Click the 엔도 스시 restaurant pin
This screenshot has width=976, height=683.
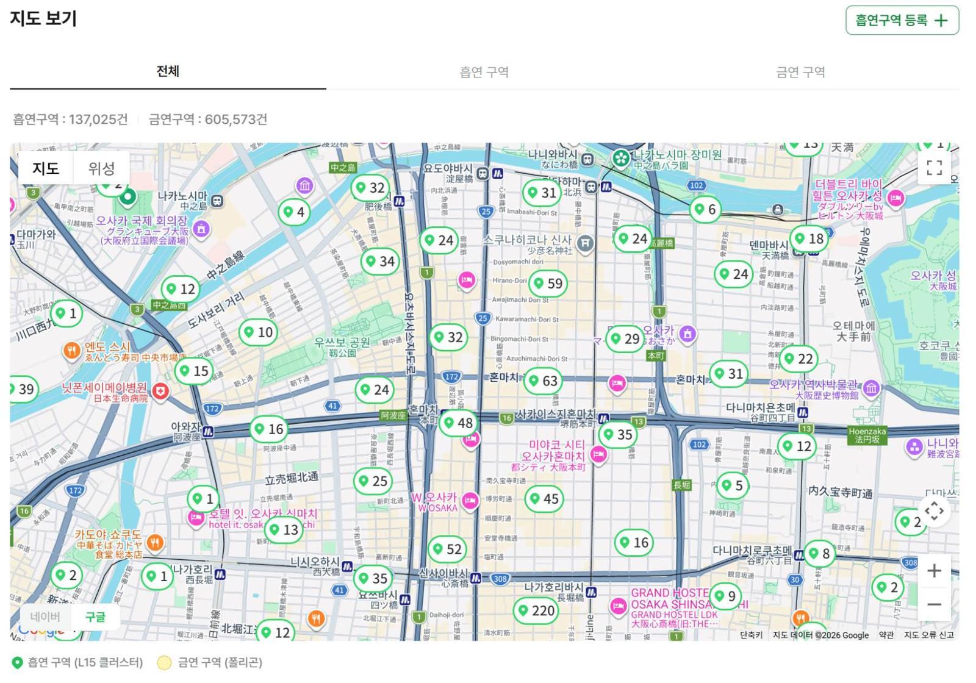(72, 351)
